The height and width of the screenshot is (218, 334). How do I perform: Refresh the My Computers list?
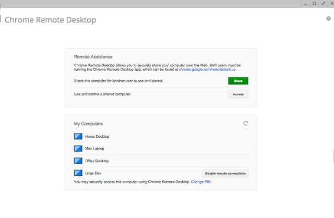pyautogui.click(x=245, y=123)
